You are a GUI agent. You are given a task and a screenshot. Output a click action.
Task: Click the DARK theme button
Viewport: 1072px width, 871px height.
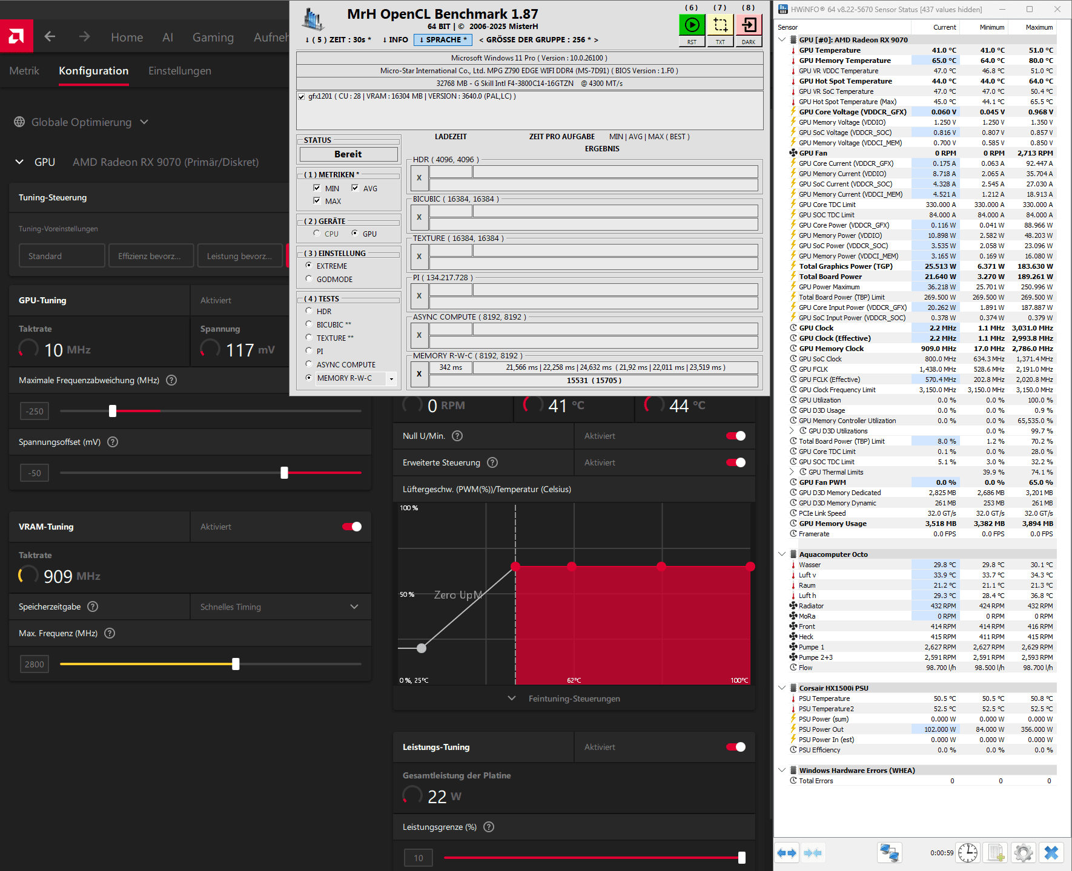(x=749, y=42)
